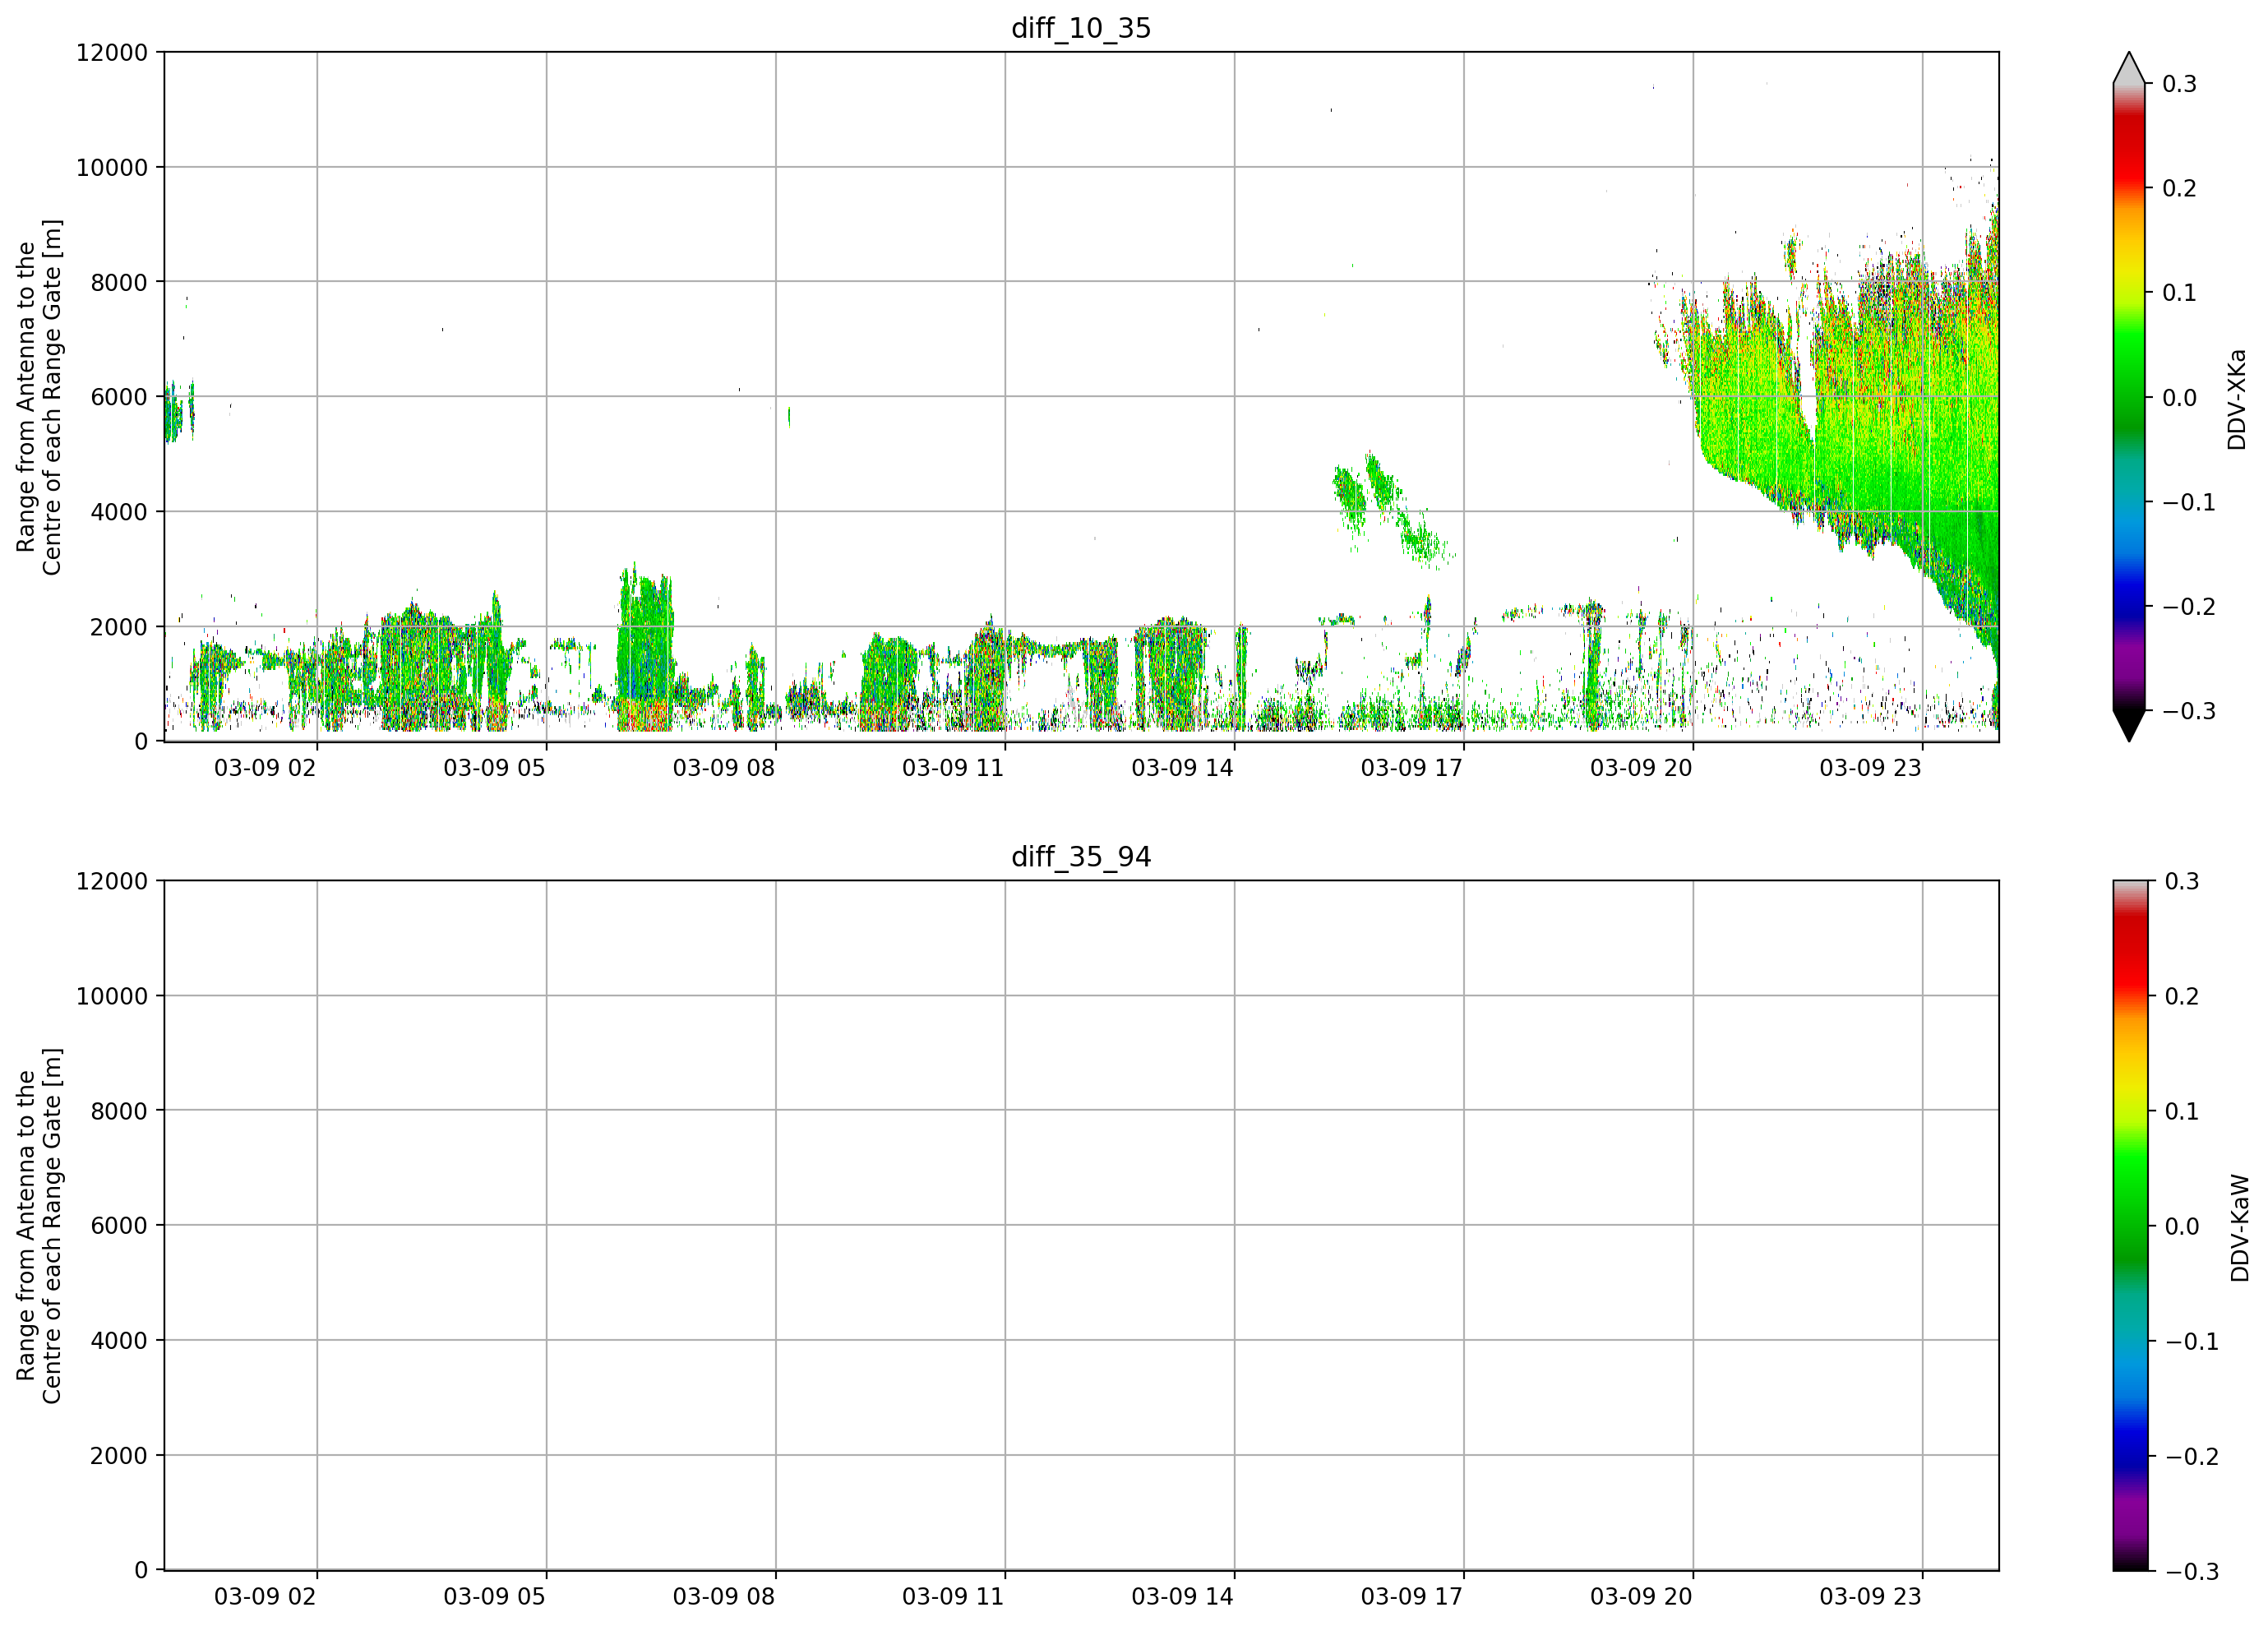This screenshot has width=2268, height=1626.
Task: Click the 03-09 02 tick in top plot
Action: [x=265, y=768]
